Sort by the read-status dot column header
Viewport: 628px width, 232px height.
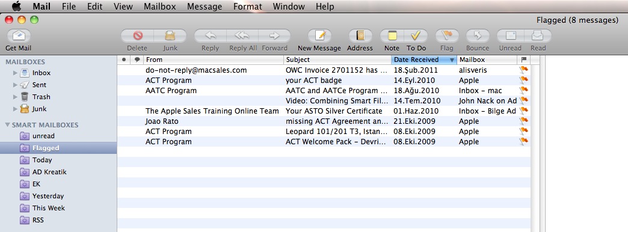click(124, 60)
